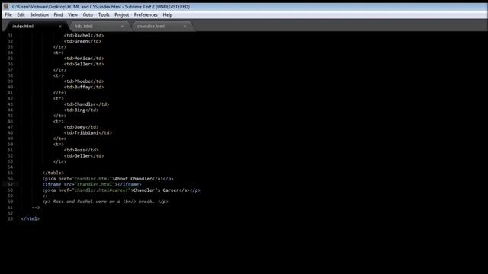This screenshot has width=488, height=274.
Task: Open the View menu
Action: [72, 15]
